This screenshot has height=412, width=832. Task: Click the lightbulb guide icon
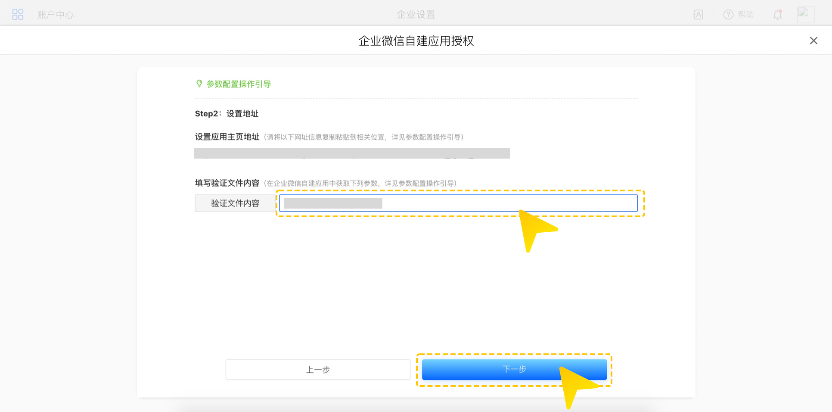tap(199, 84)
